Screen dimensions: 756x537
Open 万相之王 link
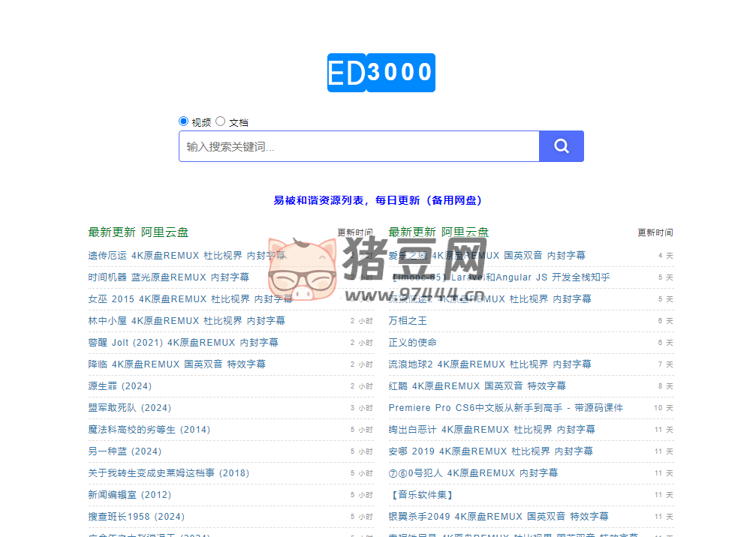click(408, 321)
